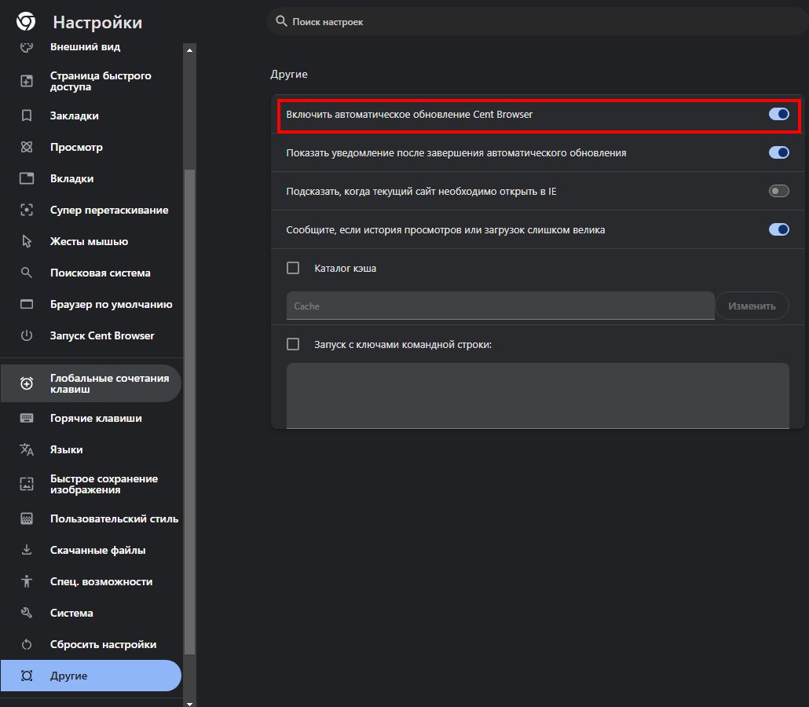Click the magnifier icon in settings search

pyautogui.click(x=281, y=21)
